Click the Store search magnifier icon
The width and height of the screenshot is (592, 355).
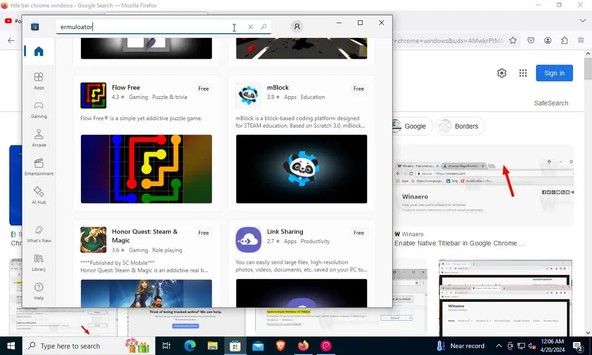tap(264, 27)
